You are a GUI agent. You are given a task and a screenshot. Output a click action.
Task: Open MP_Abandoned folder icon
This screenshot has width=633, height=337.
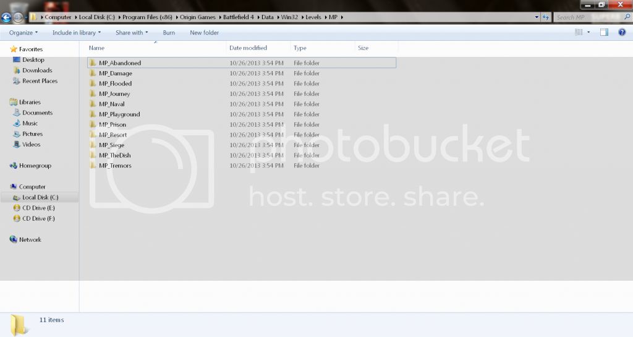coord(93,62)
